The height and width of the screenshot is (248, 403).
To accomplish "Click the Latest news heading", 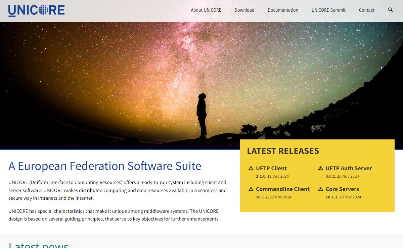I will (x=38, y=245).
